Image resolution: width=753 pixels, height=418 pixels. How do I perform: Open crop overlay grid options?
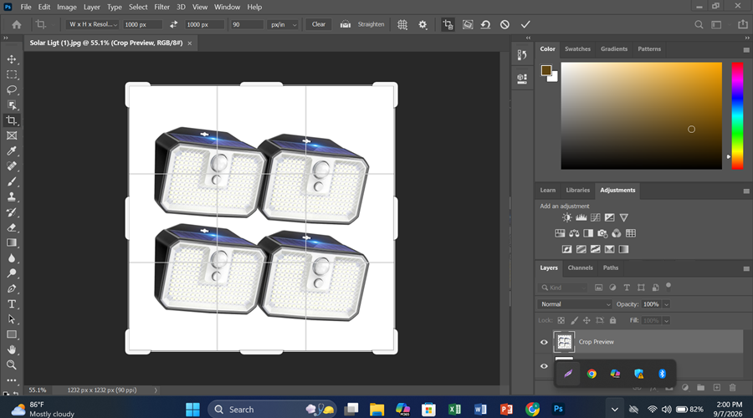(402, 24)
